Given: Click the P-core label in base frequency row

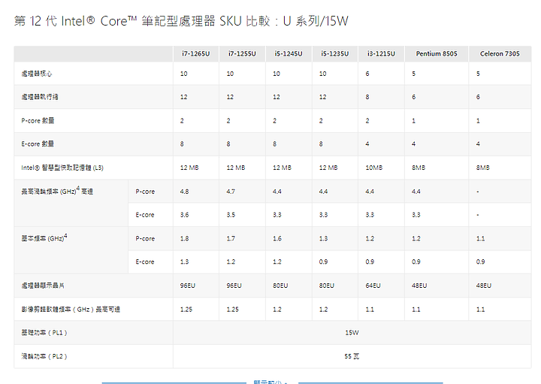Looking at the screenshot, I should 145,238.
